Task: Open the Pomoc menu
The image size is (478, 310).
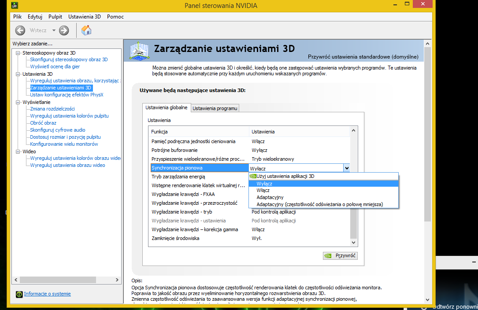Action: pyautogui.click(x=115, y=17)
